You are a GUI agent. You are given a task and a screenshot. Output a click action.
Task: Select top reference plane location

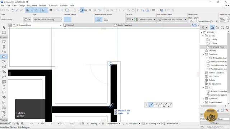98,19
